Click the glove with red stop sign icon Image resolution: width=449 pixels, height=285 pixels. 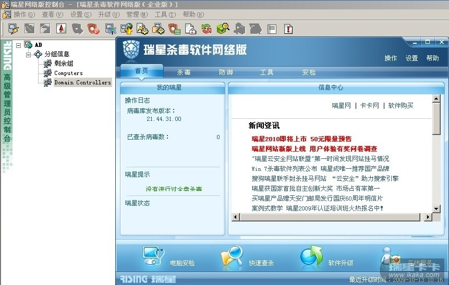tap(94, 29)
